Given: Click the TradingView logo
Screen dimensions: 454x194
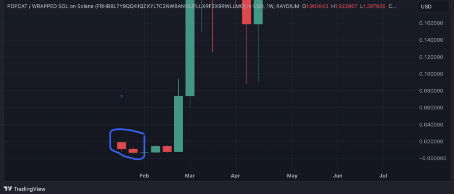Looking at the screenshot, I should pyautogui.click(x=25, y=189).
